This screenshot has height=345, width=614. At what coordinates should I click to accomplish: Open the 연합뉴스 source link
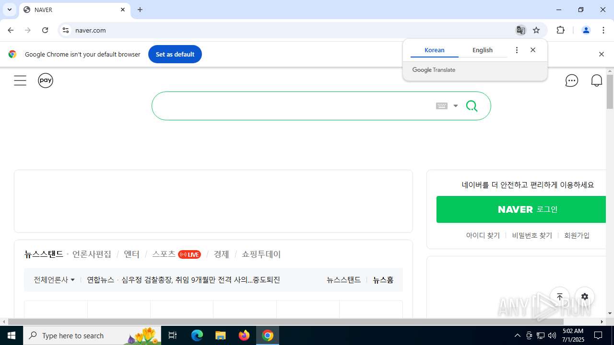(100, 280)
